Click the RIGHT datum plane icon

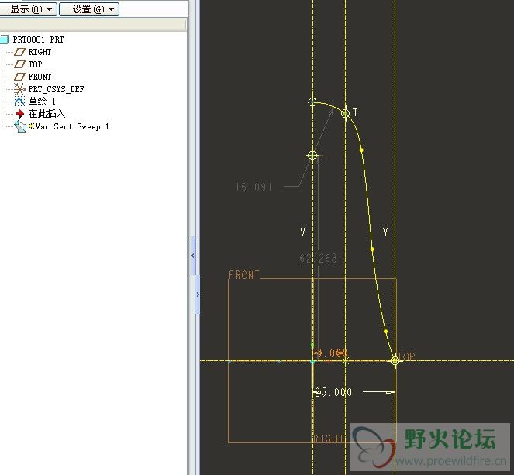pos(19,52)
